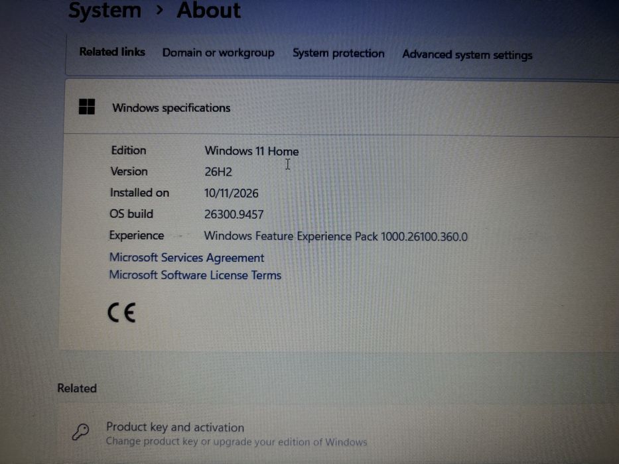Click the Windows Feature Experience Pack value

pyautogui.click(x=336, y=237)
